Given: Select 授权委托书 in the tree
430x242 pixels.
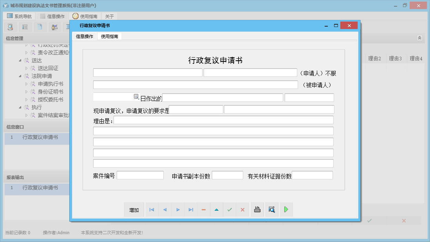Looking at the screenshot, I should (x=51, y=99).
